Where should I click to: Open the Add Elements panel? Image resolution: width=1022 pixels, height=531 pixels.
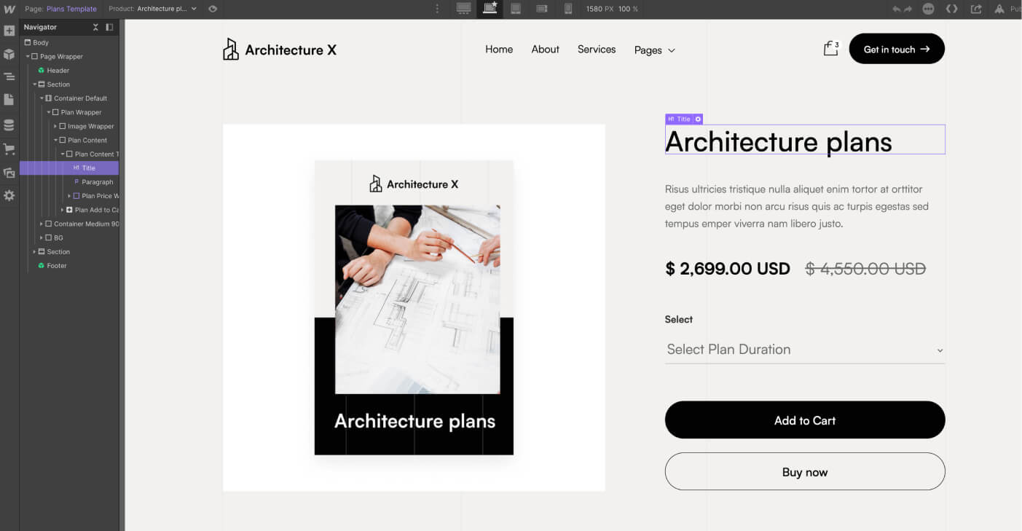click(9, 31)
